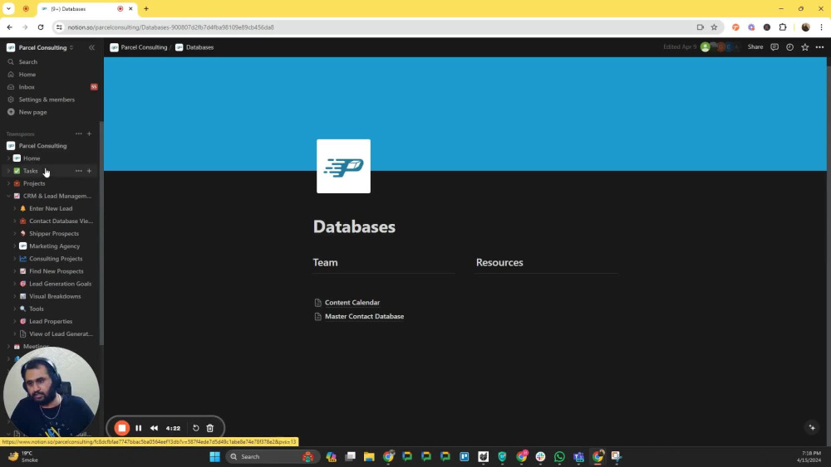Open Tasks page more options dots

78,171
